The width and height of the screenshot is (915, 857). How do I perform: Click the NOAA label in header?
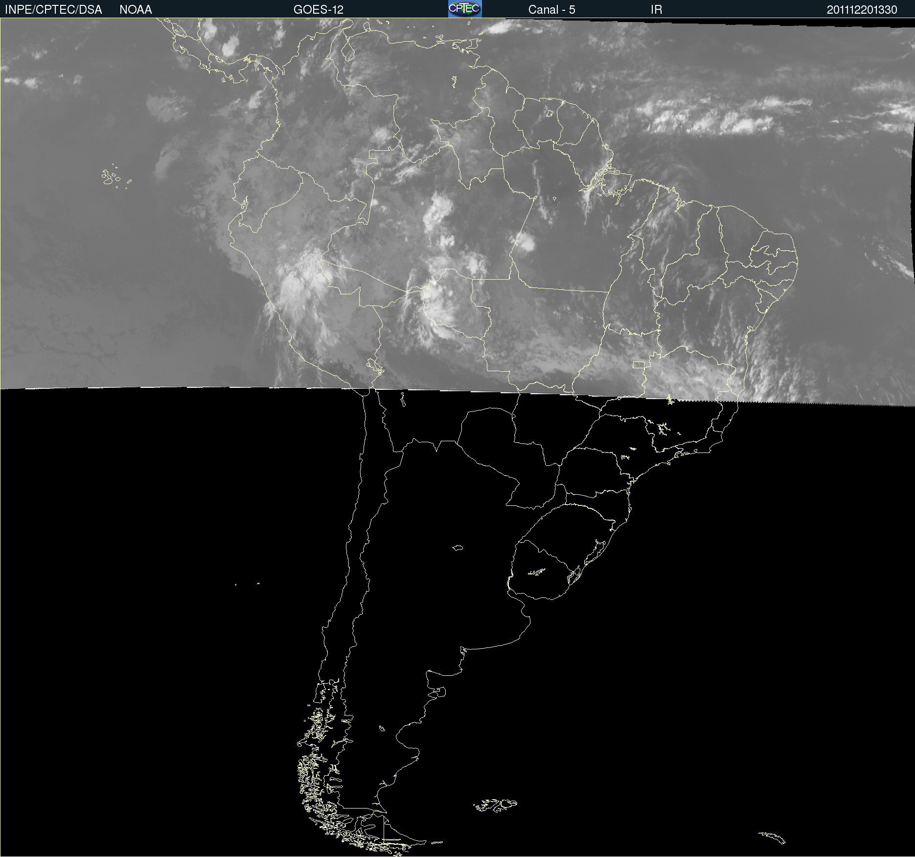pos(136,10)
